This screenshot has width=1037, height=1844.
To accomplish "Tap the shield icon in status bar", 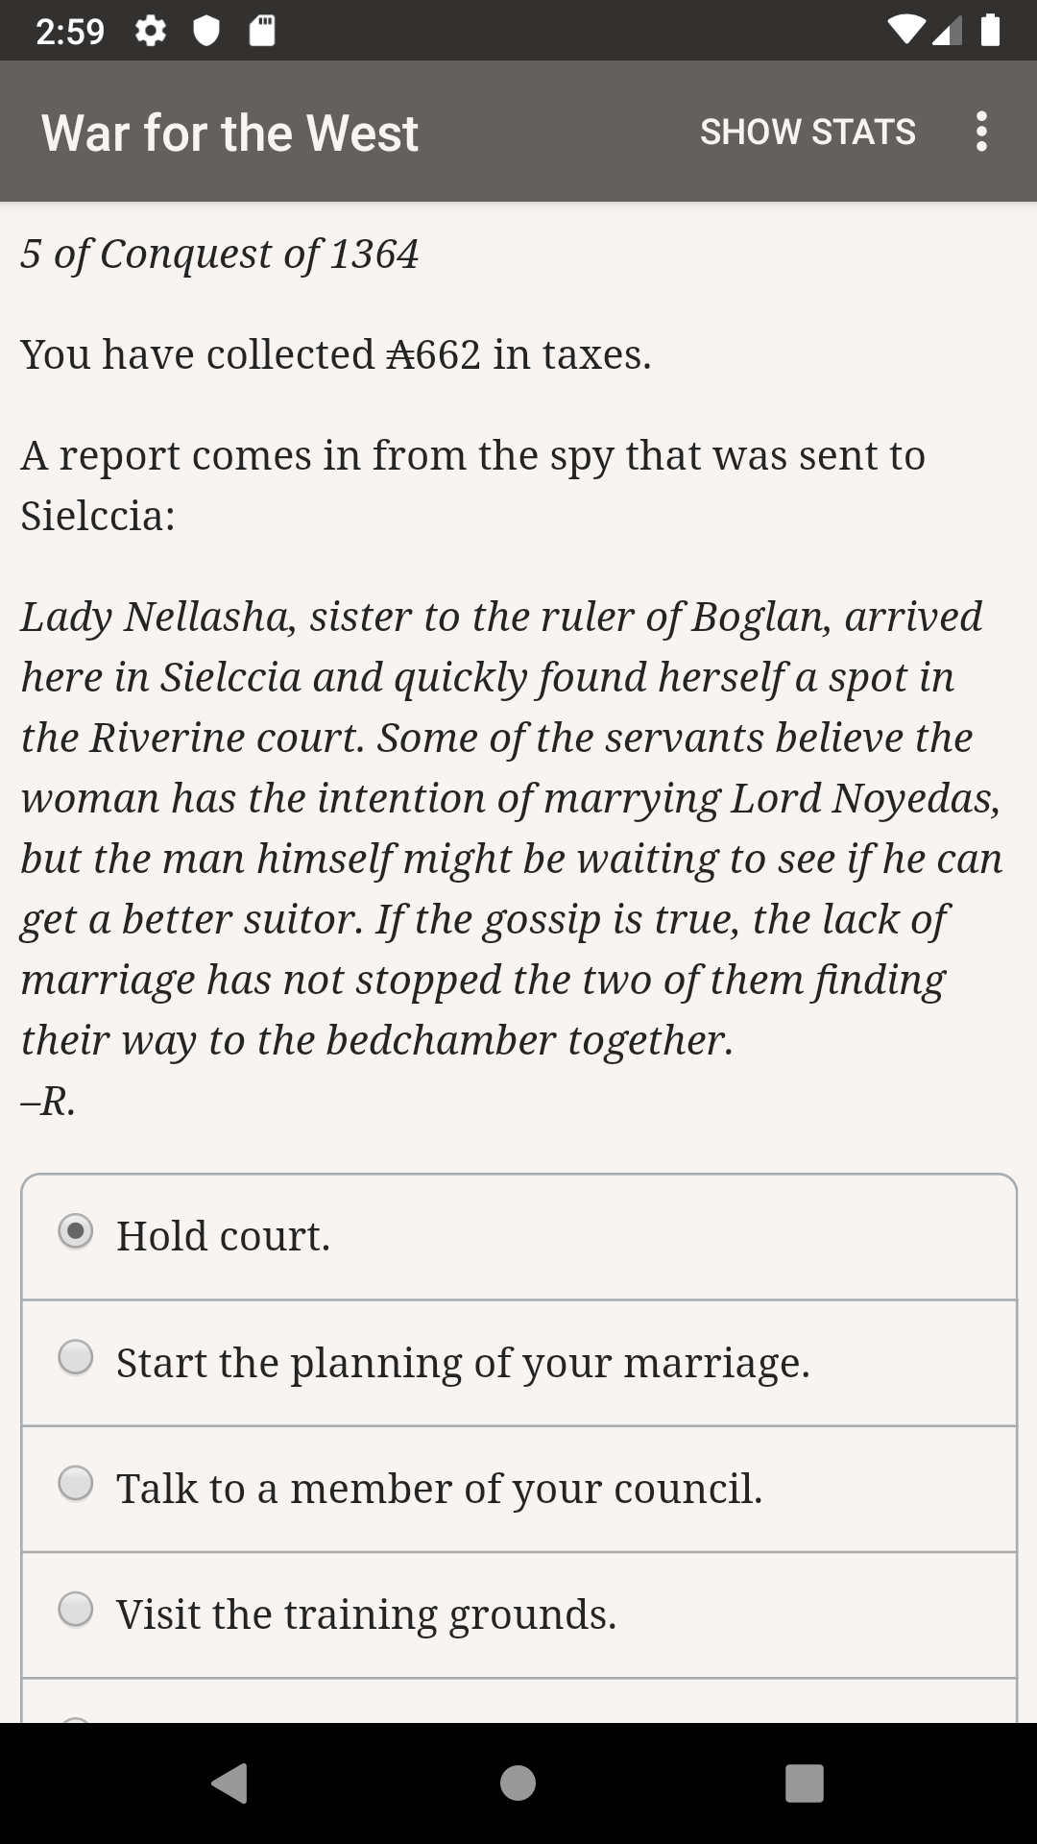I will pos(205,32).
